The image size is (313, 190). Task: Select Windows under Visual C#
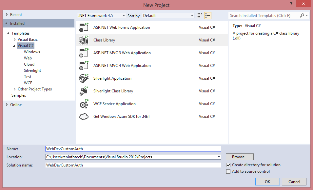(32, 52)
